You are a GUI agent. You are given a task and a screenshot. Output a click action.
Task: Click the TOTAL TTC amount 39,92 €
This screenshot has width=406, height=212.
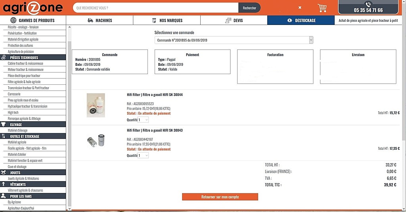(x=390, y=185)
